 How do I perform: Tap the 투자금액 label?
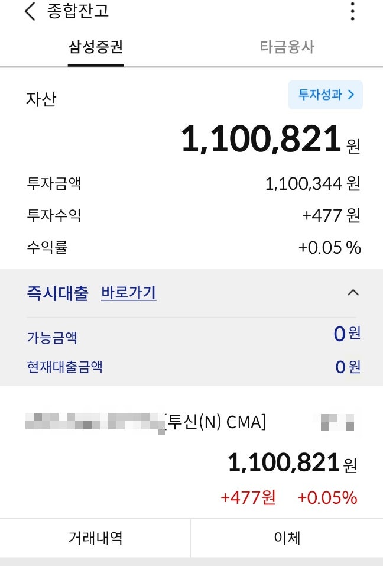[x=54, y=183]
